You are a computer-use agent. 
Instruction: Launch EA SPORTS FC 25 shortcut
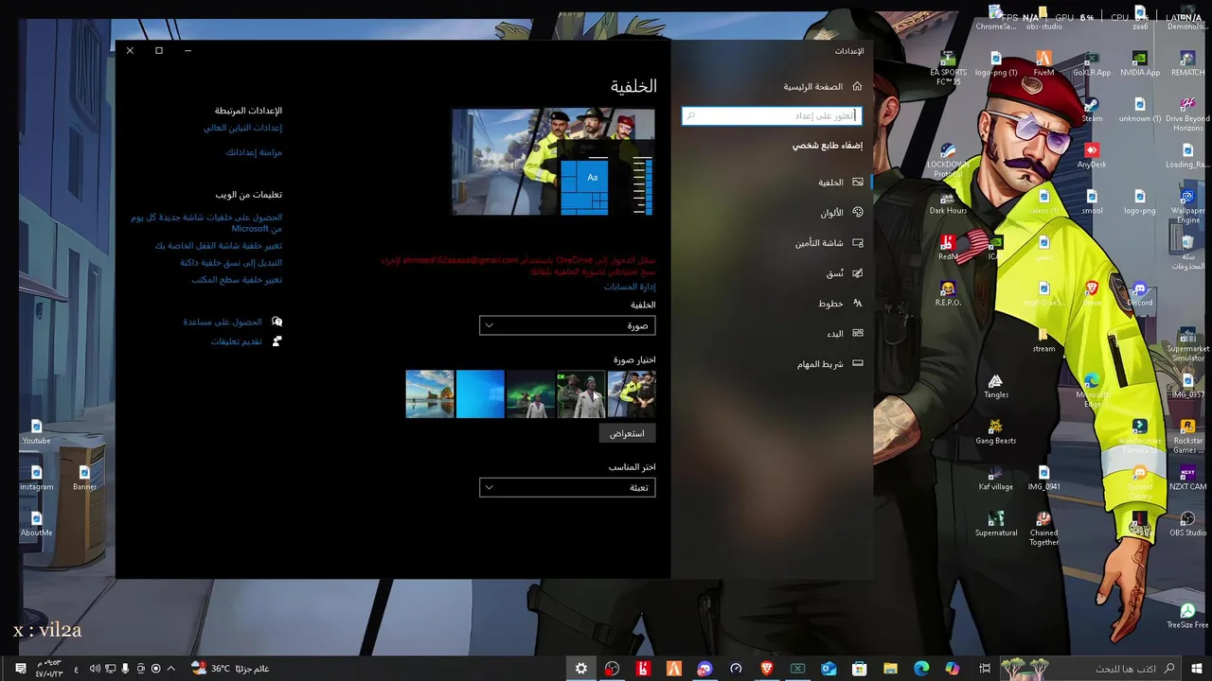tap(948, 68)
